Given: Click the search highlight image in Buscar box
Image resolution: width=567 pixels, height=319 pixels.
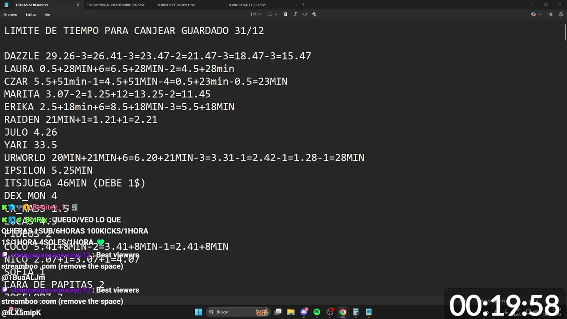Looking at the screenshot, I should pos(262,312).
